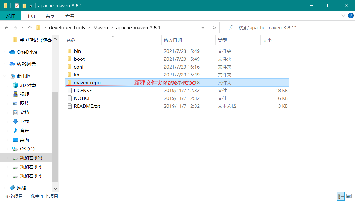
Task: Click the Properties icon in quick access toolbar
Action: tap(17, 6)
